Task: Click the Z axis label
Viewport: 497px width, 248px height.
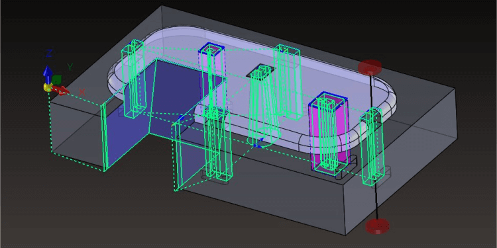Action: point(49,53)
